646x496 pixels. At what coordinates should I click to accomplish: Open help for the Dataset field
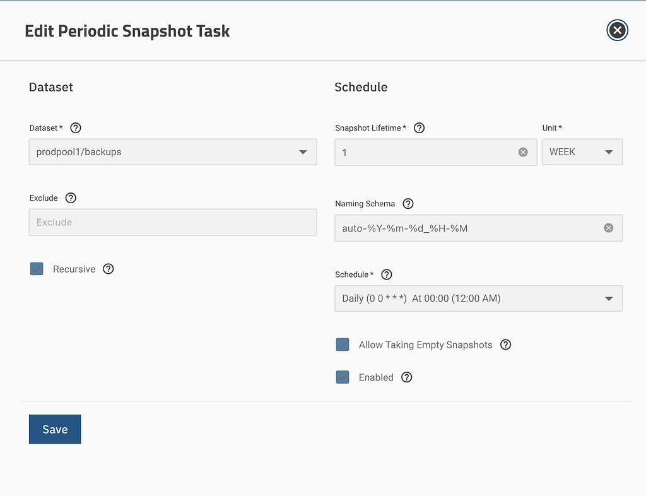pyautogui.click(x=75, y=127)
